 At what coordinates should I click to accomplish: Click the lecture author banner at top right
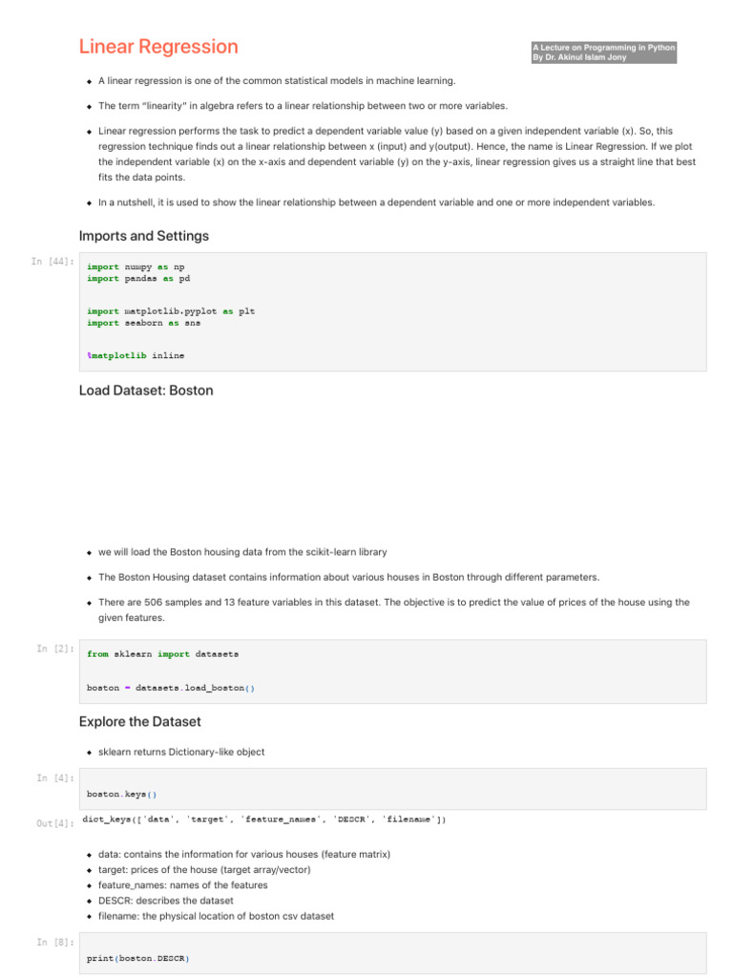pyautogui.click(x=603, y=53)
